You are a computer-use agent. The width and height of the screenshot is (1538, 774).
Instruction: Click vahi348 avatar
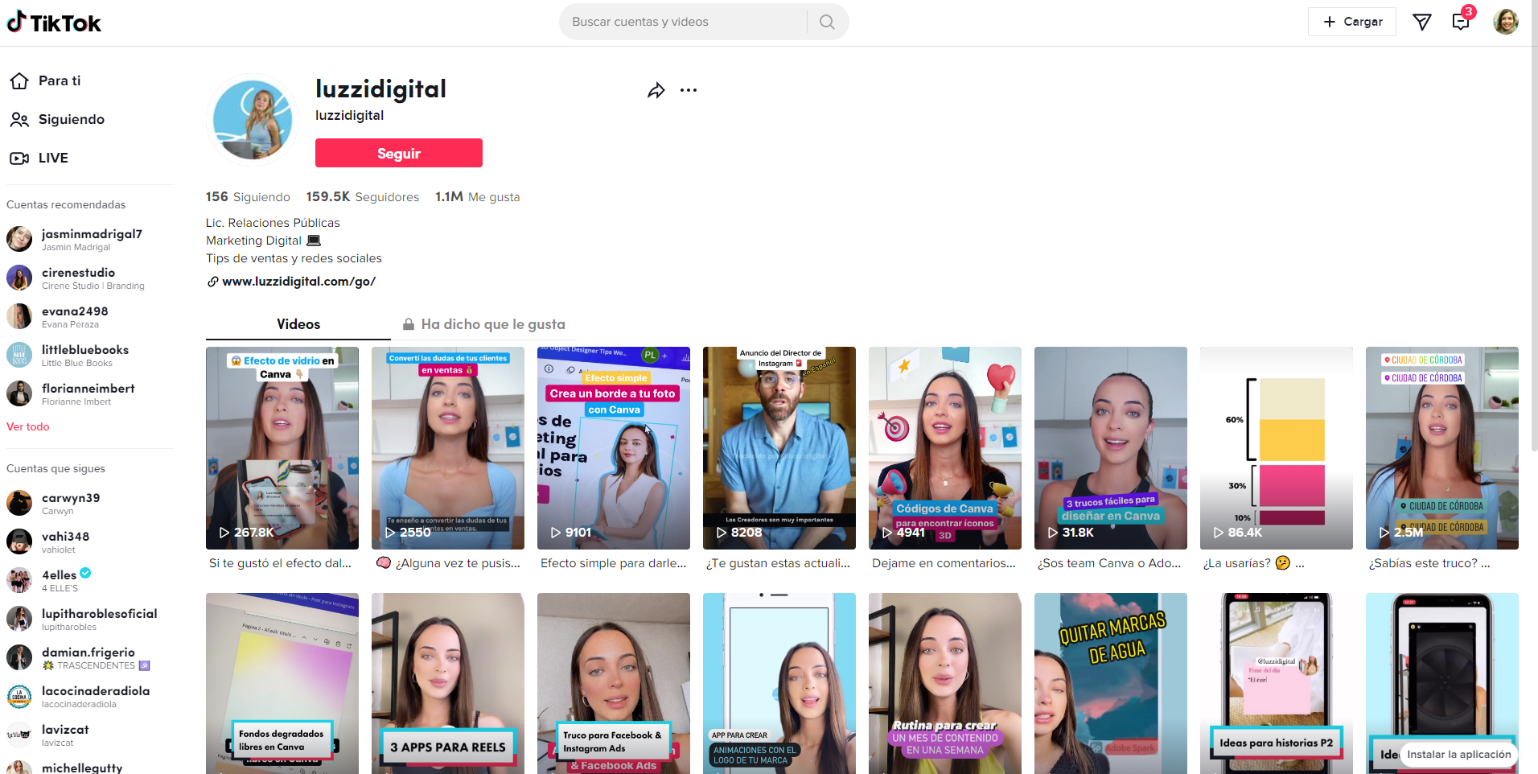click(x=19, y=541)
